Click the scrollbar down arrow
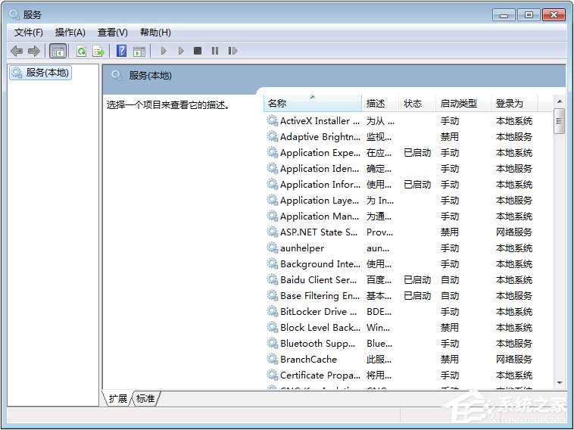This screenshot has height=430, width=574. (559, 383)
